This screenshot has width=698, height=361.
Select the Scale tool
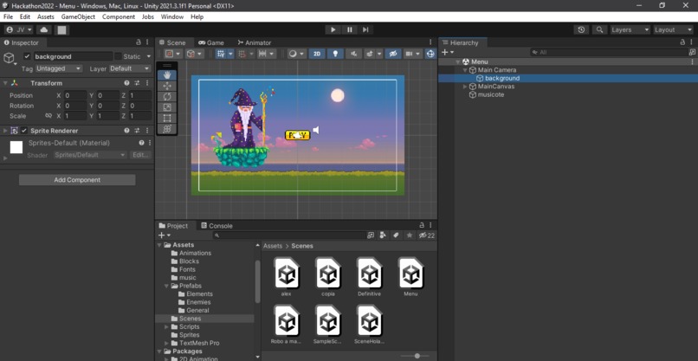167,107
